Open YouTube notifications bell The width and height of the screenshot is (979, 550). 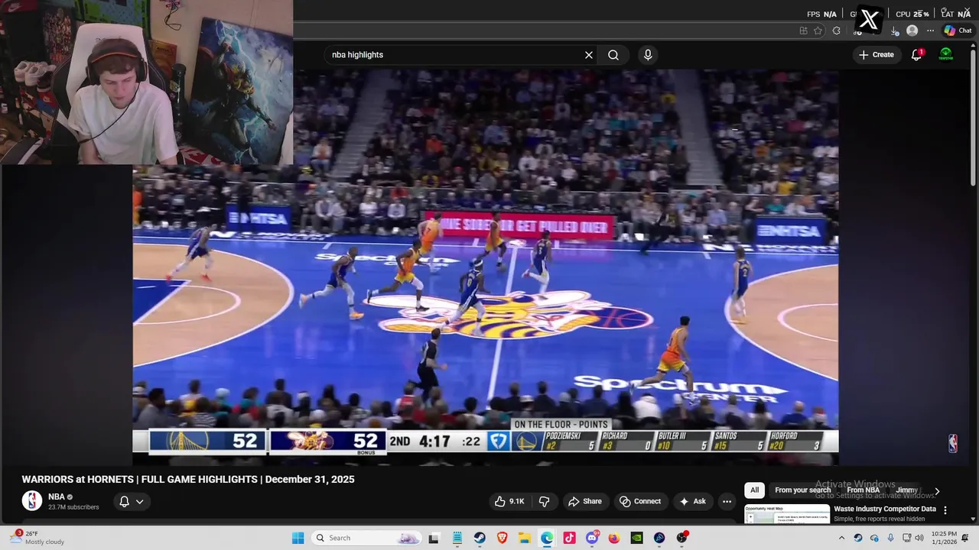tap(916, 55)
